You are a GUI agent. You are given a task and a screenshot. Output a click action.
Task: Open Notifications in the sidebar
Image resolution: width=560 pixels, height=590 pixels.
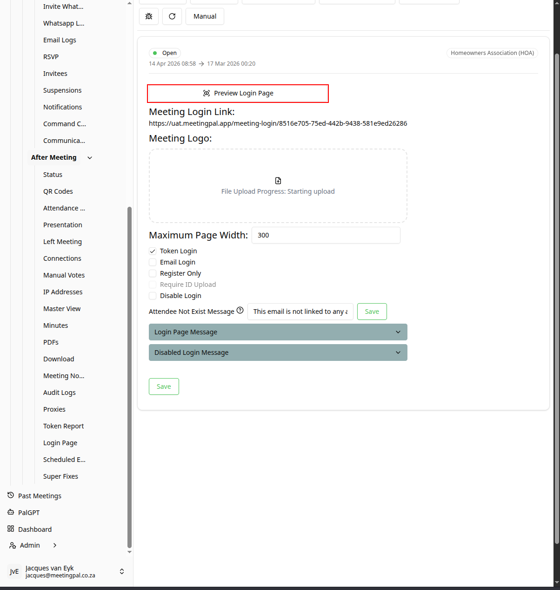tap(62, 107)
